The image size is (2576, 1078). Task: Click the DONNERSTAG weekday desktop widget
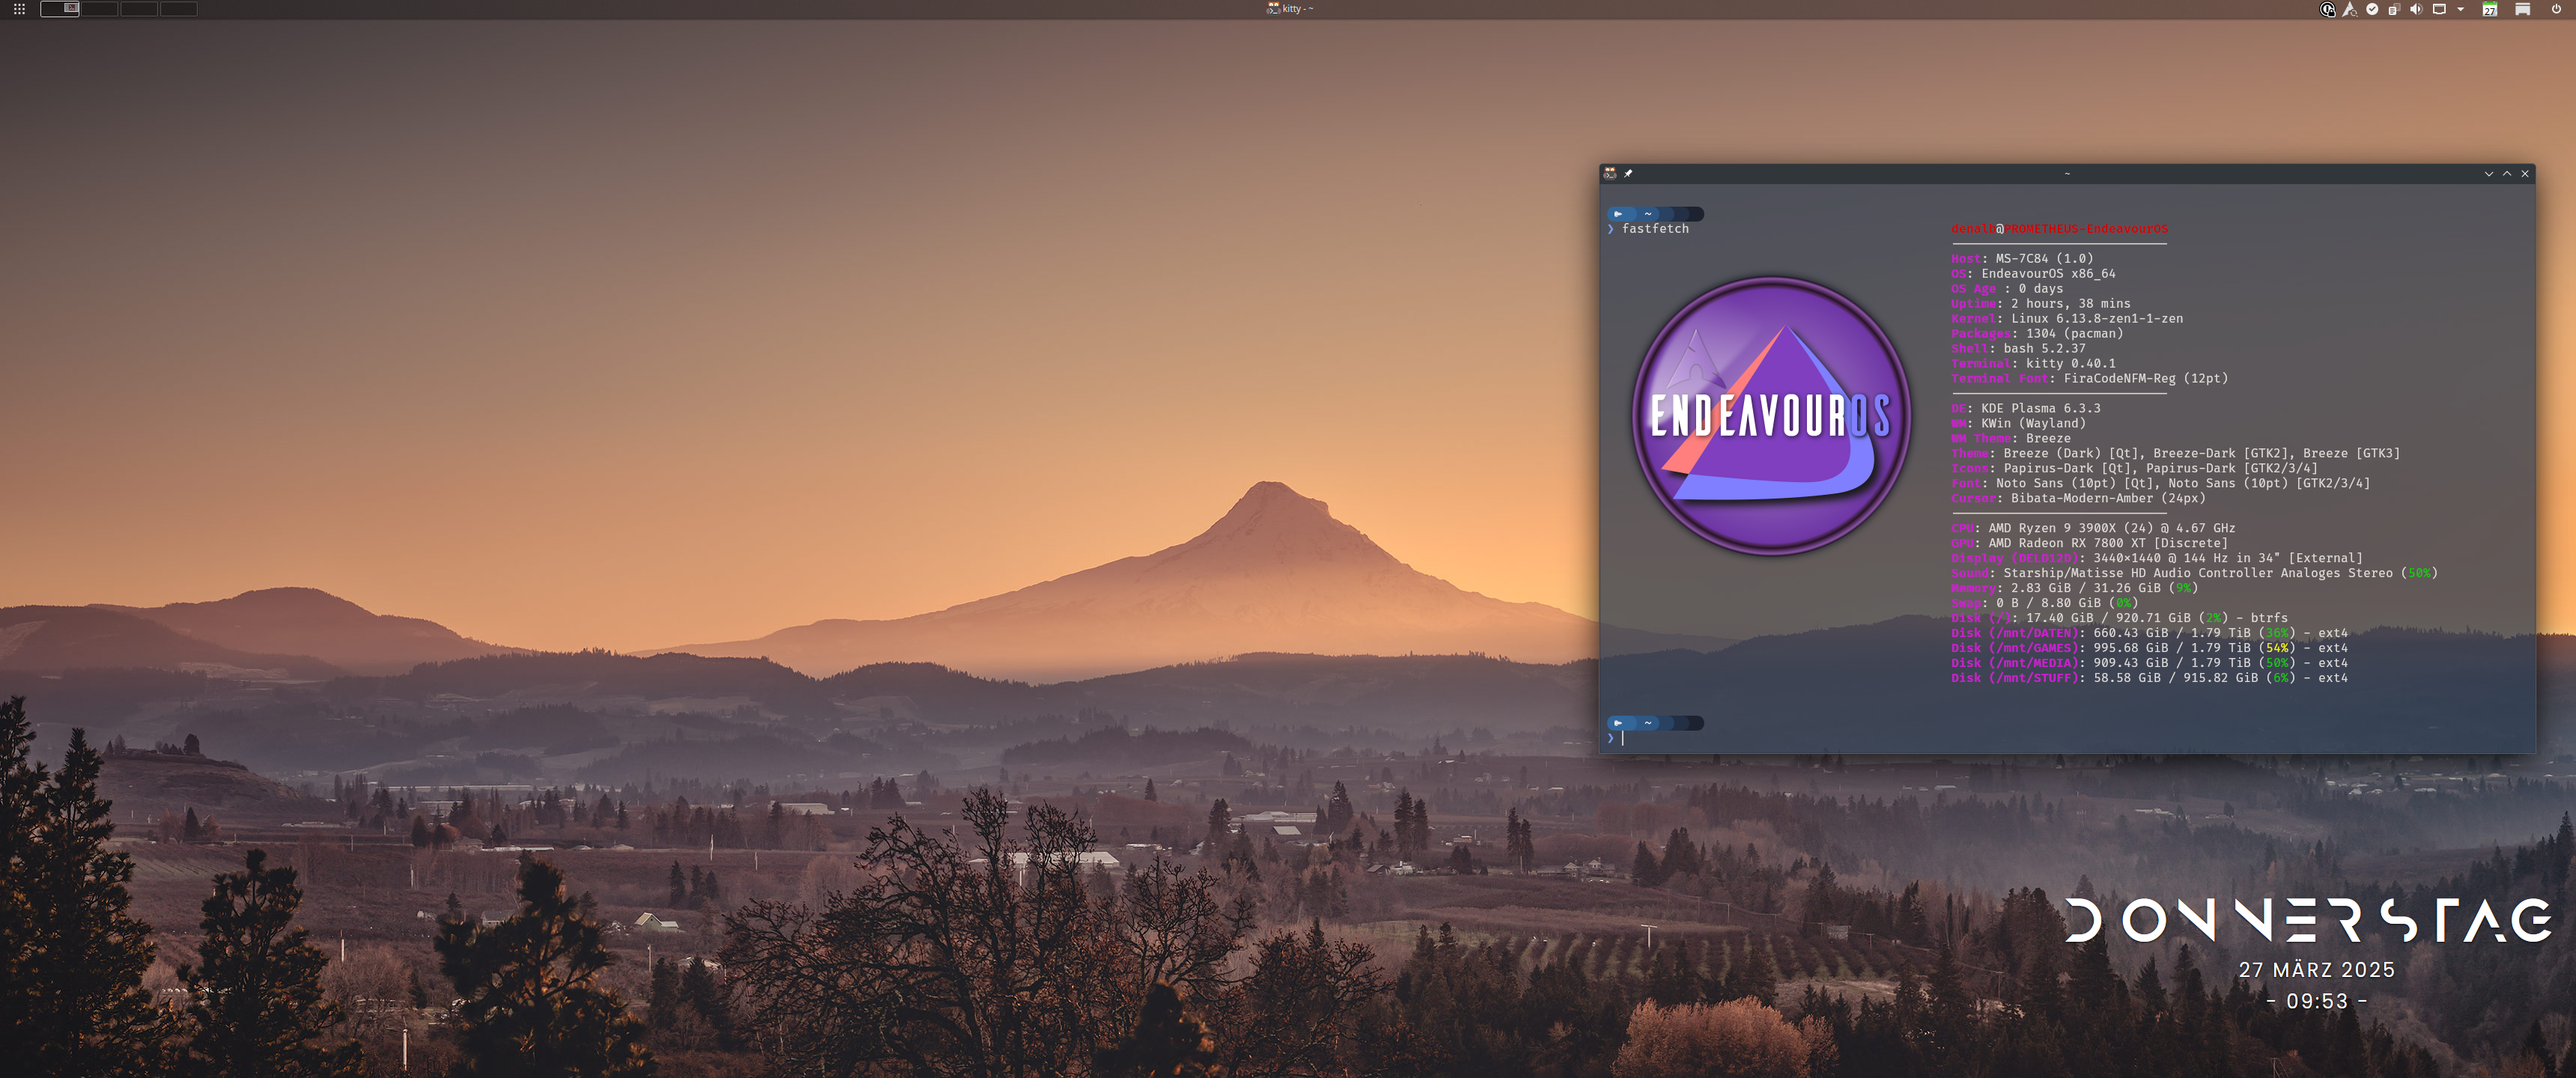click(2308, 920)
